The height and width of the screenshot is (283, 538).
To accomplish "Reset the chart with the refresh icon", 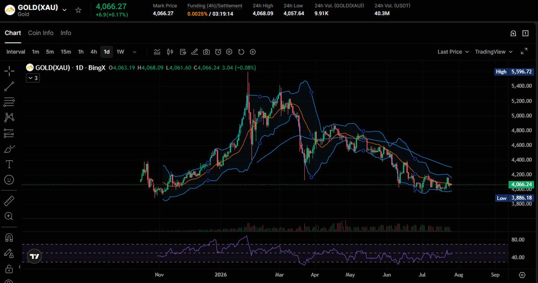I will (241, 51).
